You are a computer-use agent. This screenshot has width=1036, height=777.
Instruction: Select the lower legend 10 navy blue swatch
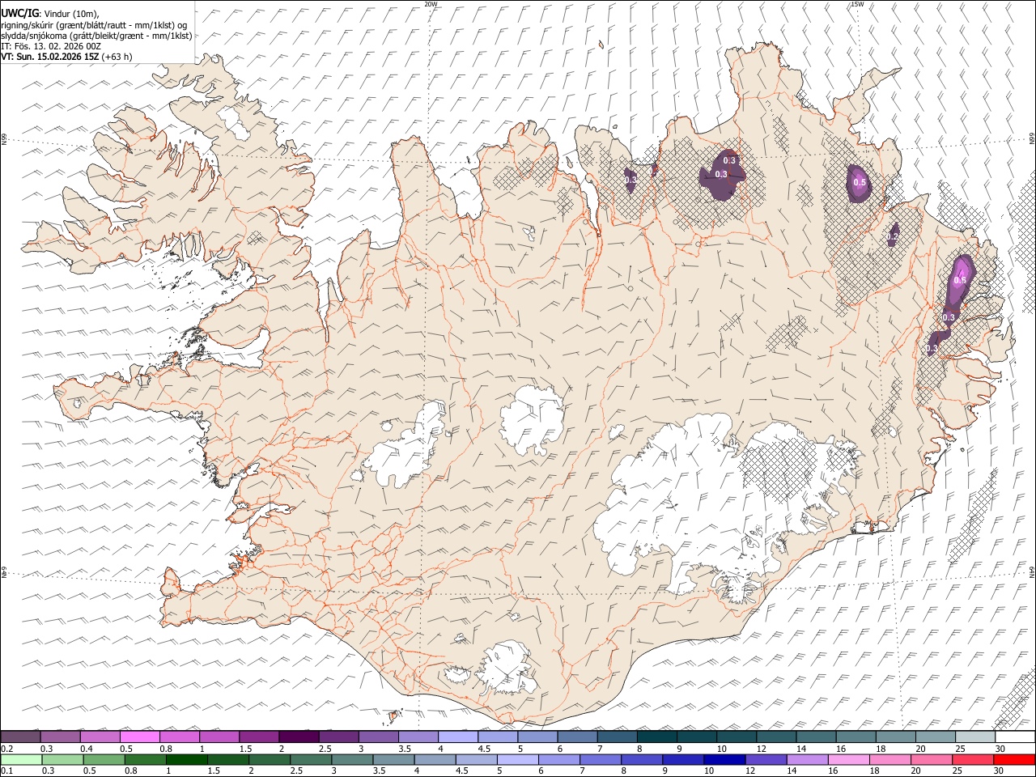coord(724,759)
